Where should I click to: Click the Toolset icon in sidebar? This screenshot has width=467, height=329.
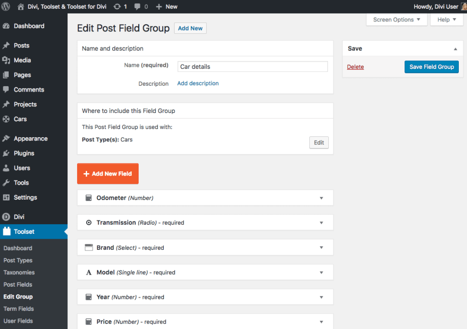(x=6, y=231)
